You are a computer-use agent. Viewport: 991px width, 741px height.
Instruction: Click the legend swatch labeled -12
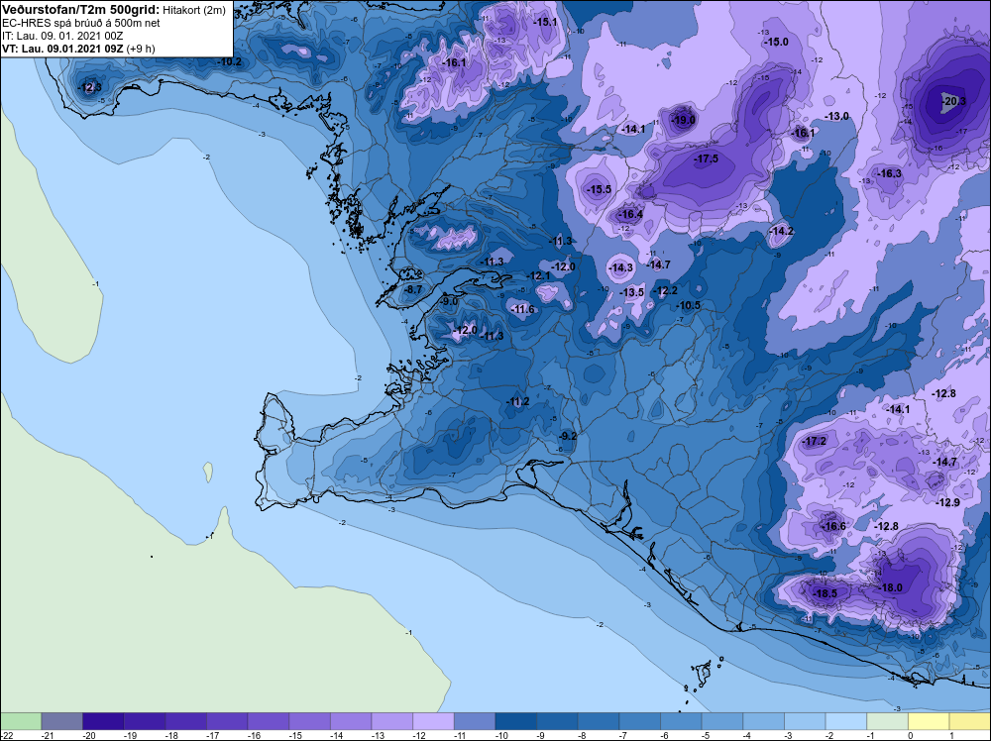pos(434,721)
